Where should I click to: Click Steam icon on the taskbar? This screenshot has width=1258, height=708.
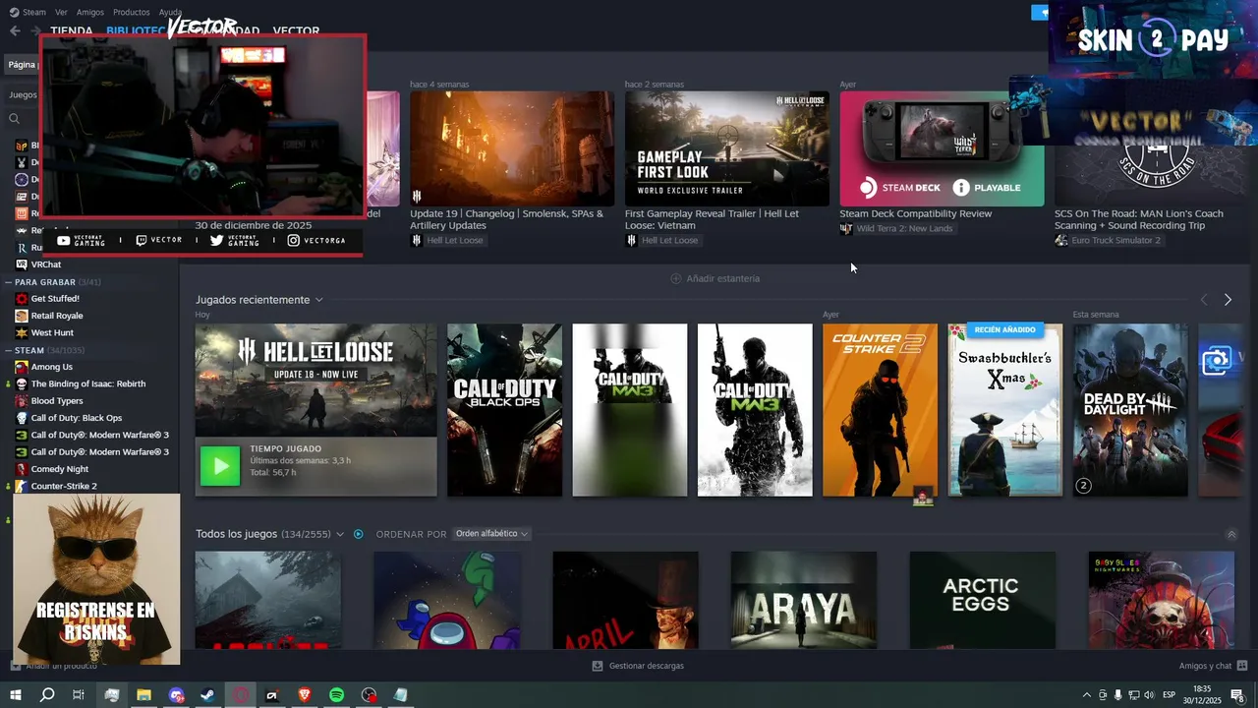[x=207, y=695]
